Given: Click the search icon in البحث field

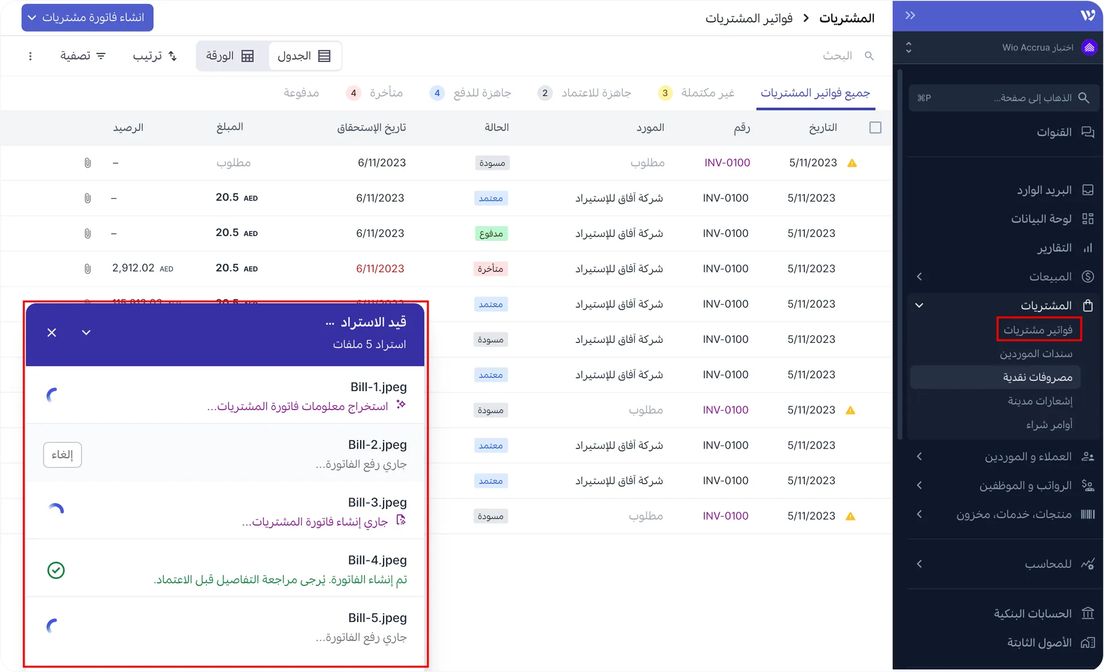Looking at the screenshot, I should pyautogui.click(x=869, y=56).
